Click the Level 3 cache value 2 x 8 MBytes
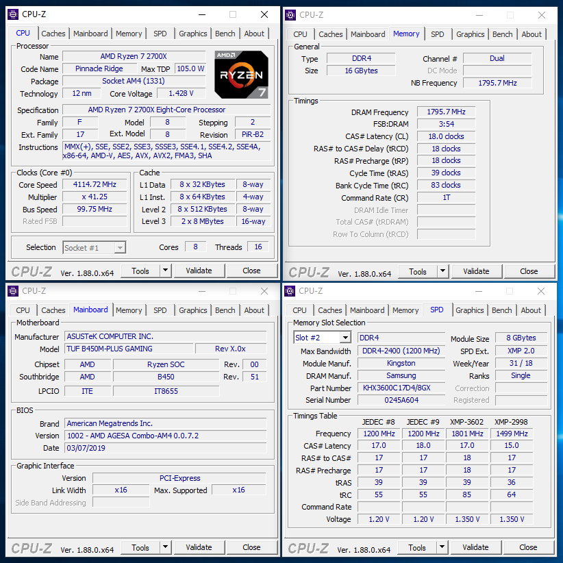563x563 pixels. [x=203, y=221]
